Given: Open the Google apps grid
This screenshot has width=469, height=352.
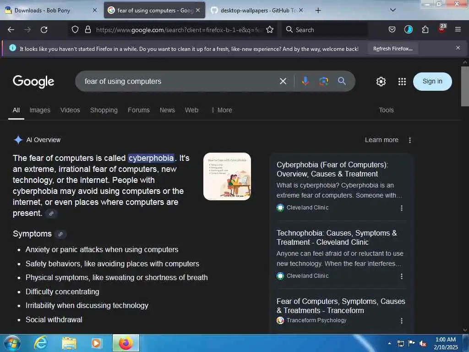Looking at the screenshot, I should click(x=402, y=82).
